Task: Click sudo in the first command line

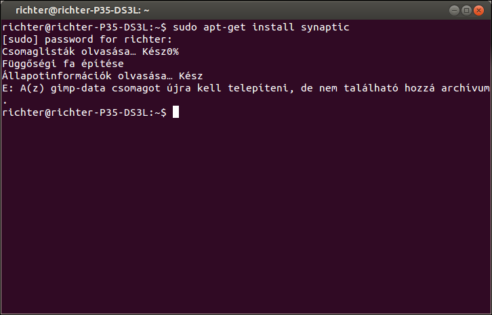Action: coord(184,27)
